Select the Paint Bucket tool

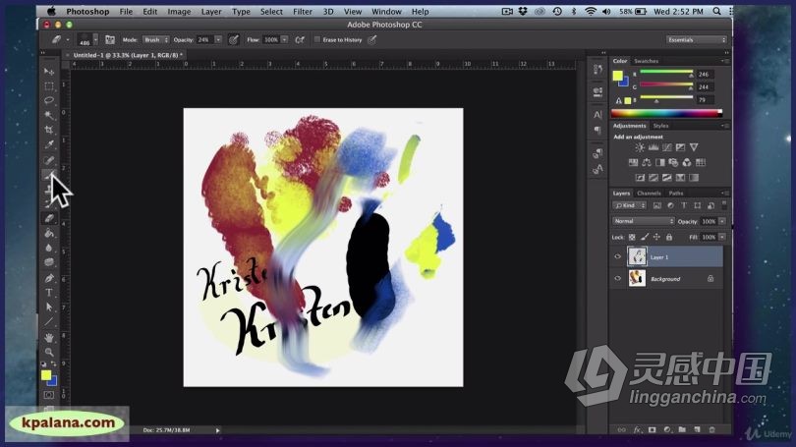pyautogui.click(x=49, y=234)
